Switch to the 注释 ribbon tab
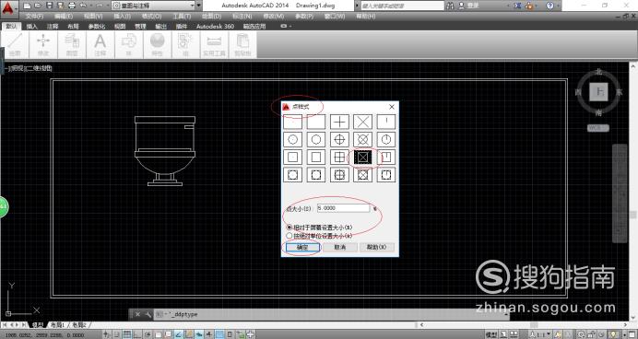 click(53, 27)
